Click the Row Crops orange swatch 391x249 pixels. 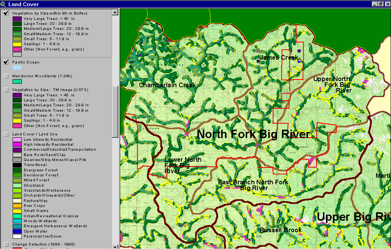pos(17,206)
